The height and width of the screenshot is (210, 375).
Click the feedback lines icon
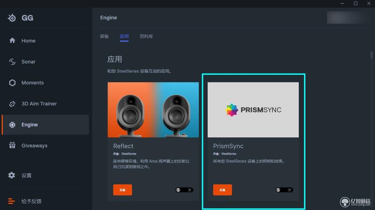click(11, 201)
